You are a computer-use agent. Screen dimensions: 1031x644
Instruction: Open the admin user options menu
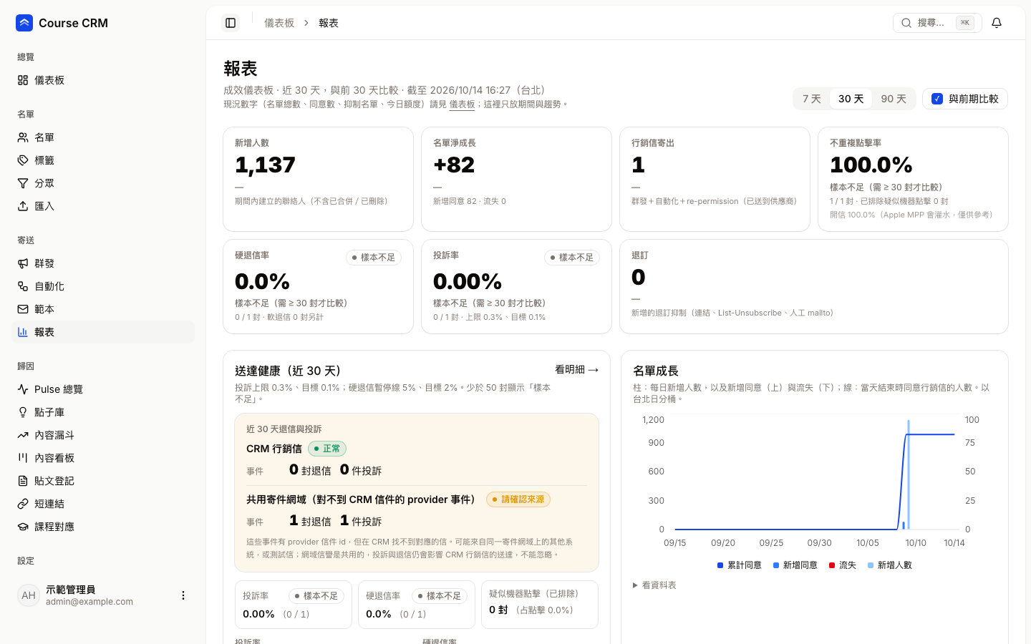click(x=183, y=595)
